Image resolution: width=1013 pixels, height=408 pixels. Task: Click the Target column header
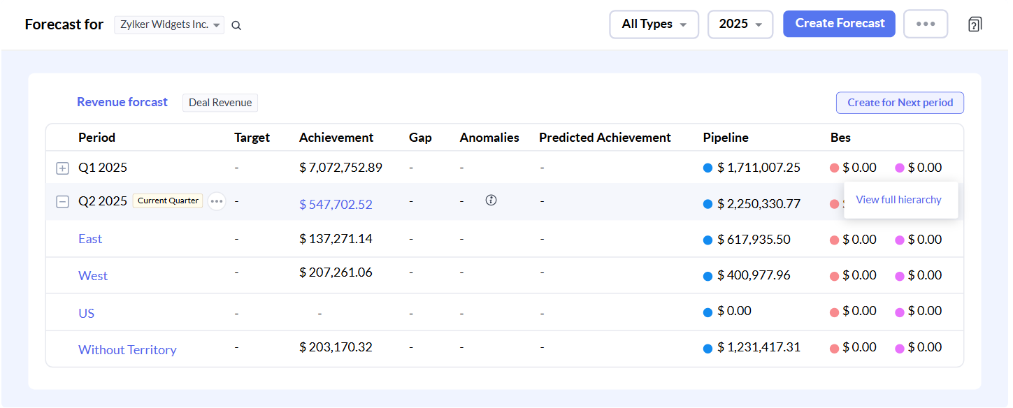point(252,138)
